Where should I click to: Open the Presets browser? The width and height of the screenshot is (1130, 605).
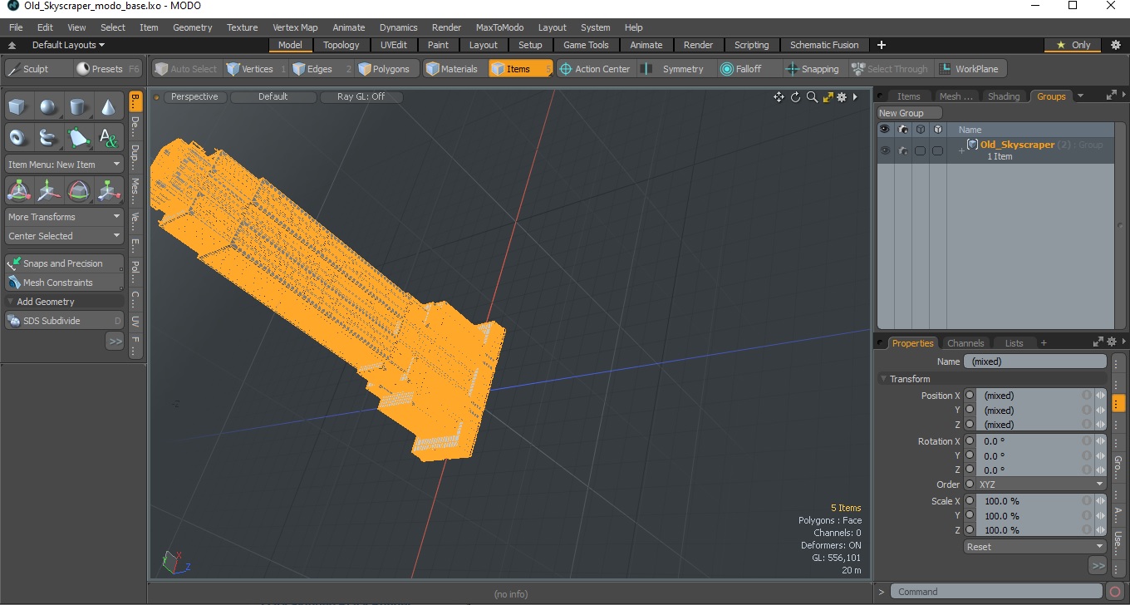107,69
